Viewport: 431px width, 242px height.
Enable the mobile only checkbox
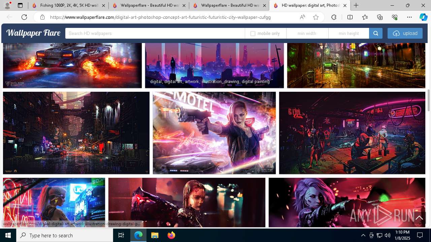[253, 34]
